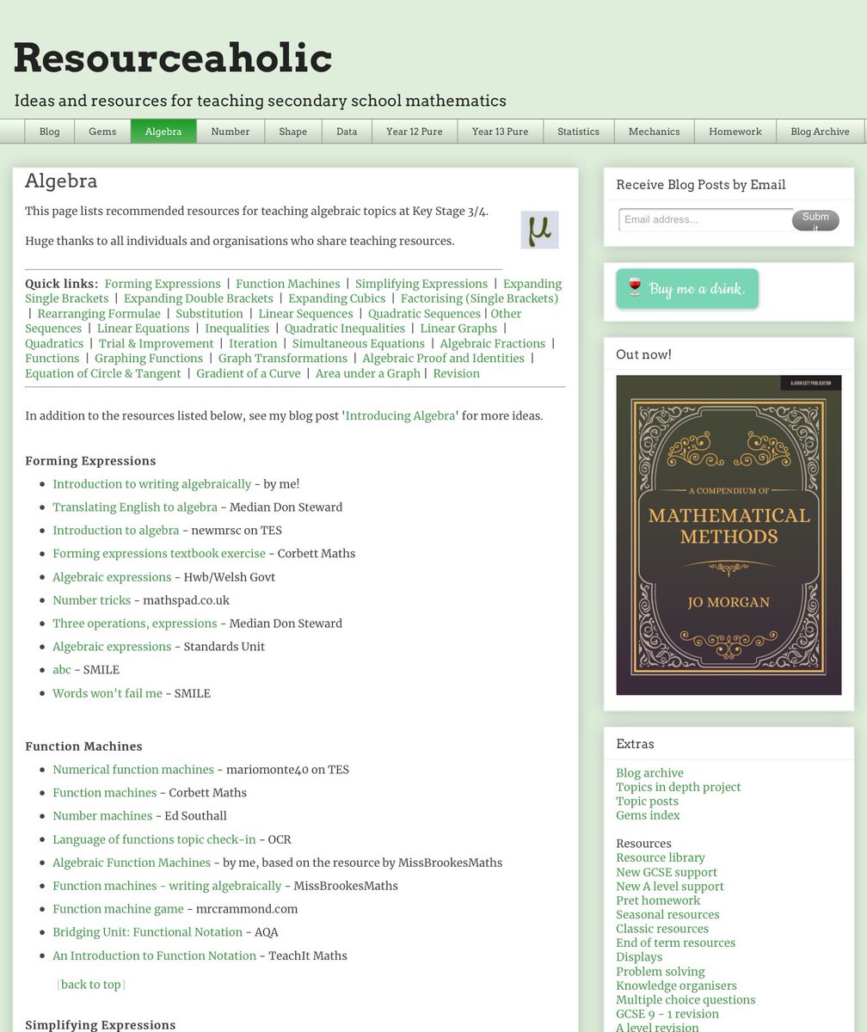Open the Data tab
867x1032 pixels.
[x=347, y=132]
